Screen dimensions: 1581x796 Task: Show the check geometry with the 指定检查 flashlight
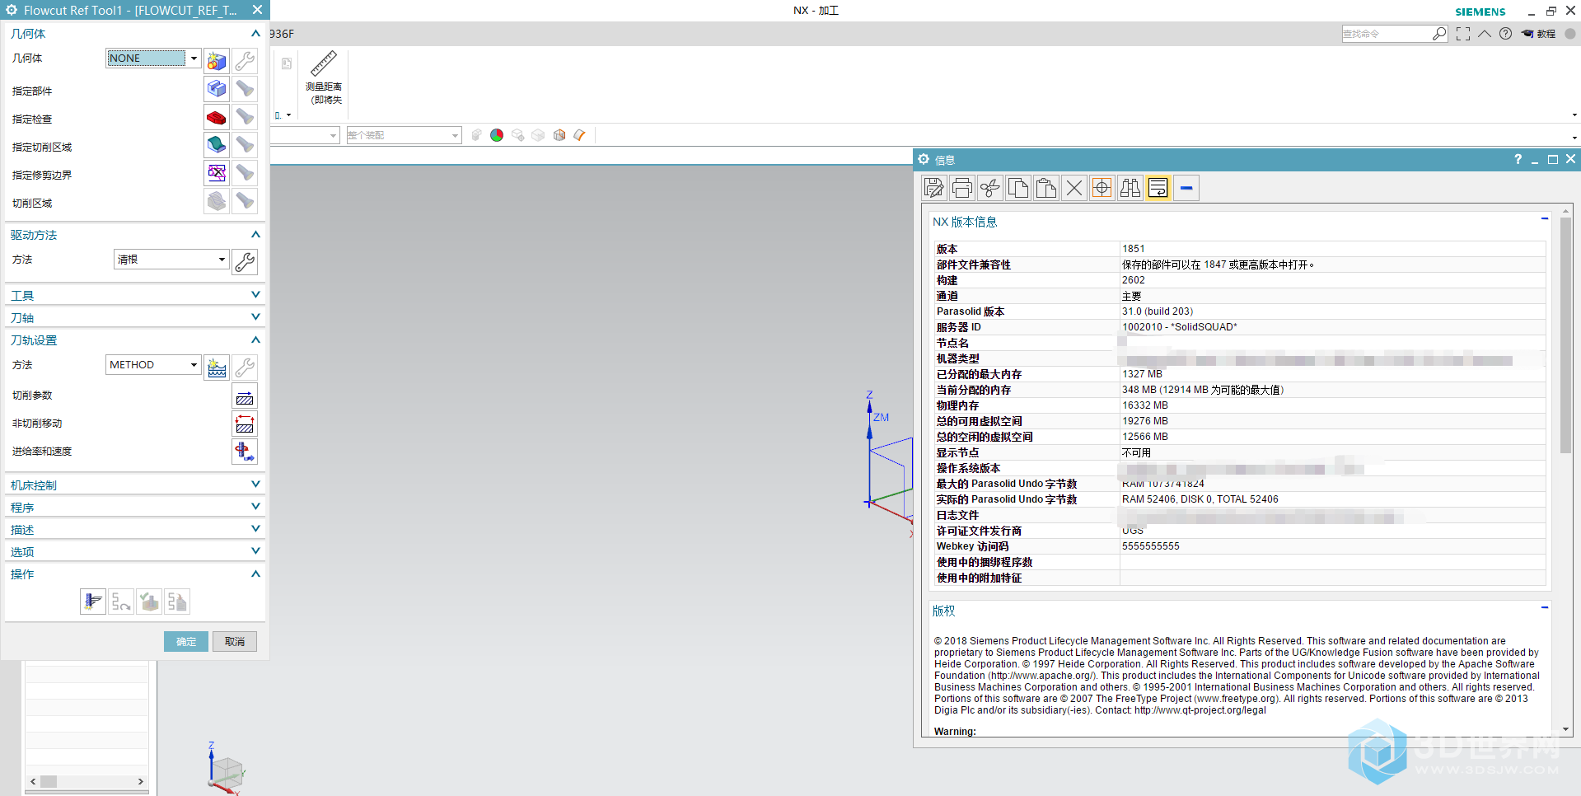245,117
